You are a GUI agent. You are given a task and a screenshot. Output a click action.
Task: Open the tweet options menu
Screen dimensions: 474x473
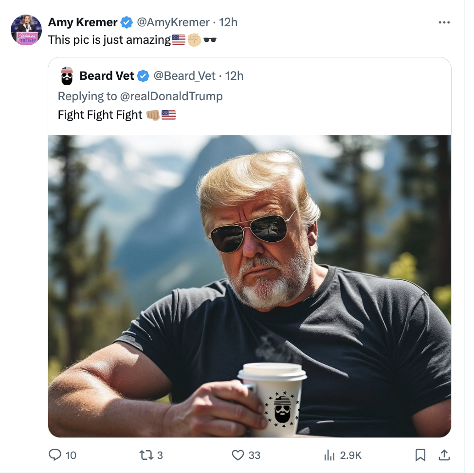[444, 22]
